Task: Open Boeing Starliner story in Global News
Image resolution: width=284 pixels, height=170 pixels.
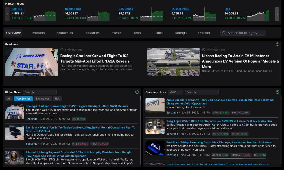Action: (77, 106)
